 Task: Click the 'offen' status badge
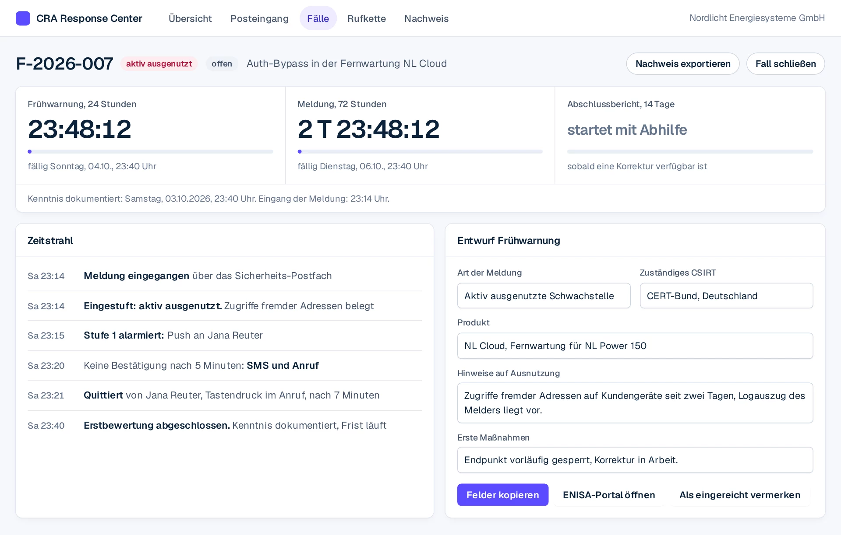[222, 64]
